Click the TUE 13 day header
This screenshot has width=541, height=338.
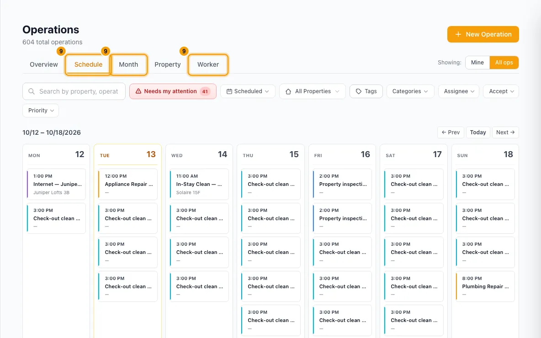pyautogui.click(x=127, y=154)
